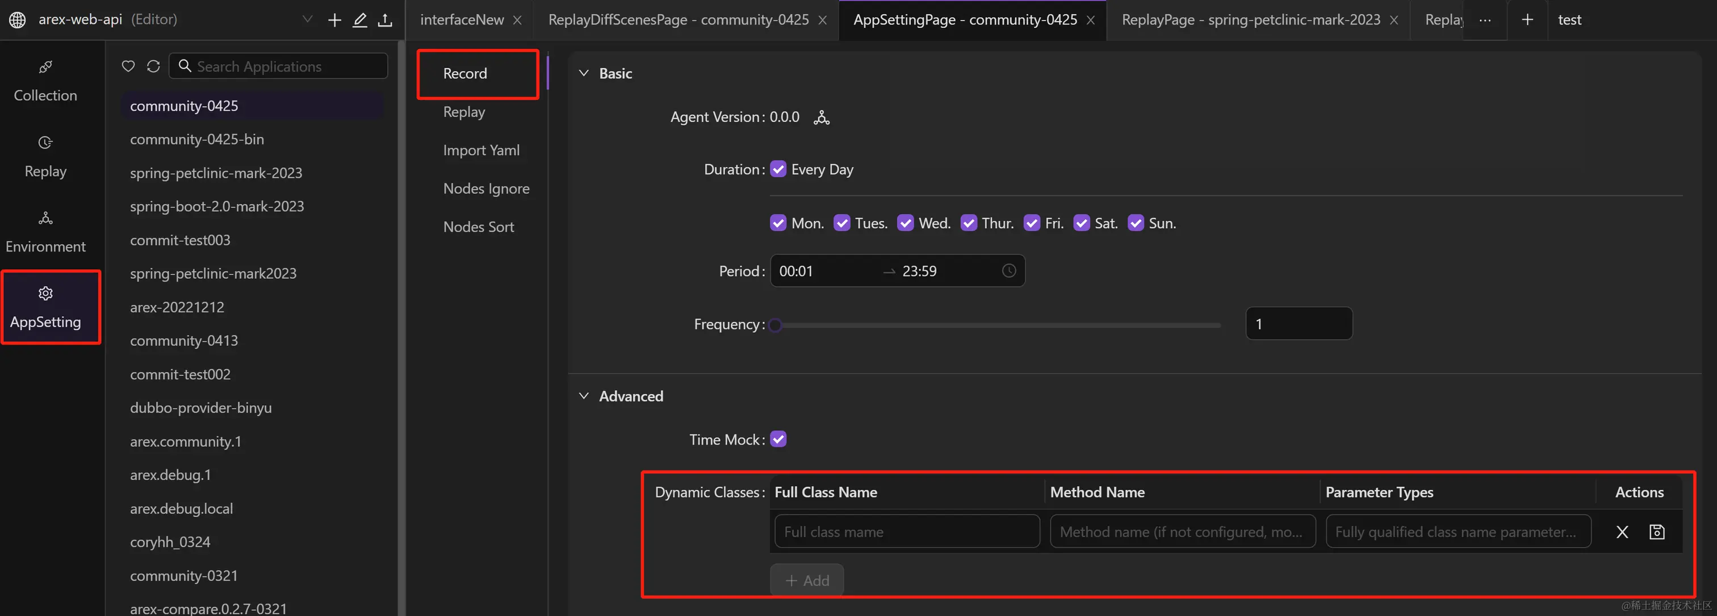Image resolution: width=1717 pixels, height=616 pixels.
Task: Collapse the Advanced section
Action: (584, 396)
